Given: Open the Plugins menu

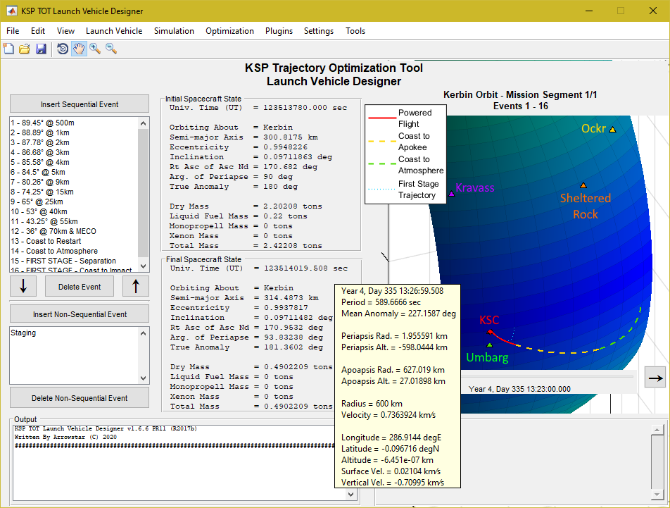Looking at the screenshot, I should [x=279, y=31].
